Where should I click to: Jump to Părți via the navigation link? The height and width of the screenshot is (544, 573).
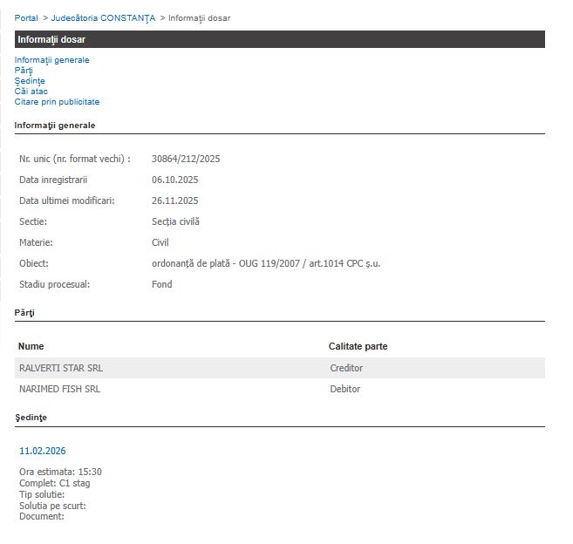coord(23,71)
